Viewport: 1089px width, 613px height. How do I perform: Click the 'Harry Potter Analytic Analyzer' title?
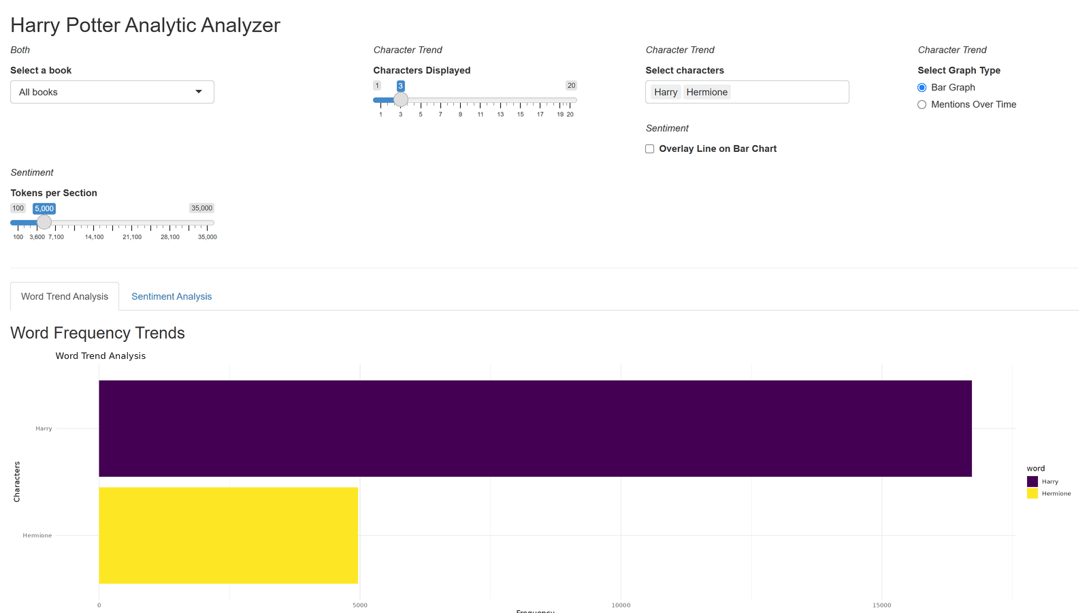tap(145, 25)
